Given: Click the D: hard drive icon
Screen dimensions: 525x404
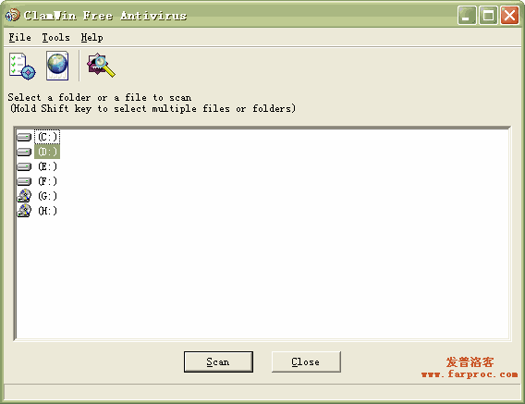Looking at the screenshot, I should point(24,152).
